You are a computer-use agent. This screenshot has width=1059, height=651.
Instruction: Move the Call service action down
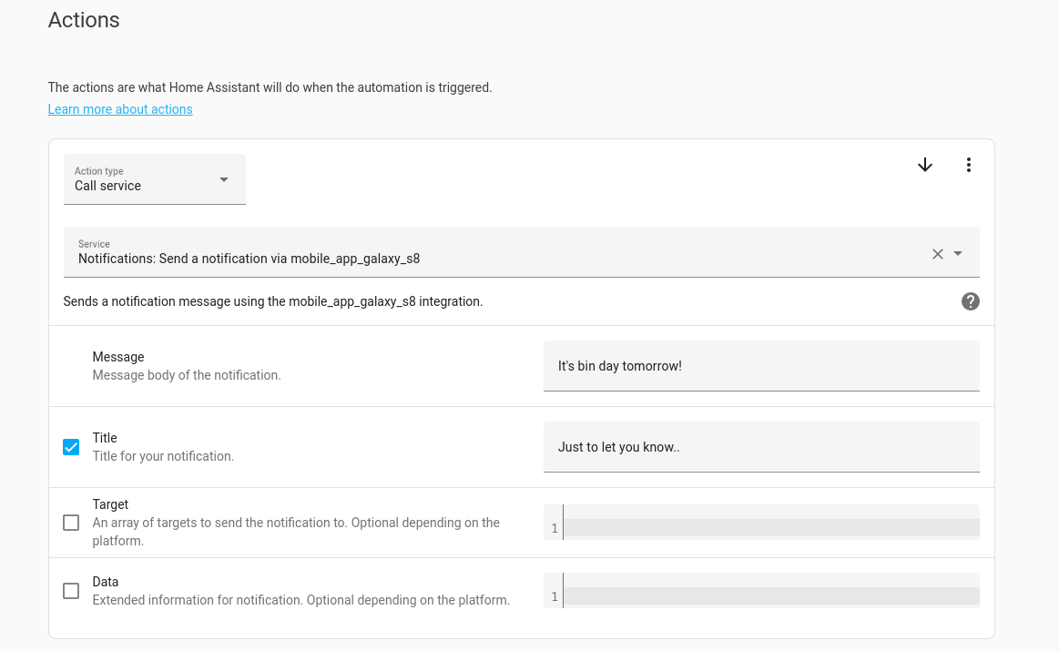(x=924, y=165)
